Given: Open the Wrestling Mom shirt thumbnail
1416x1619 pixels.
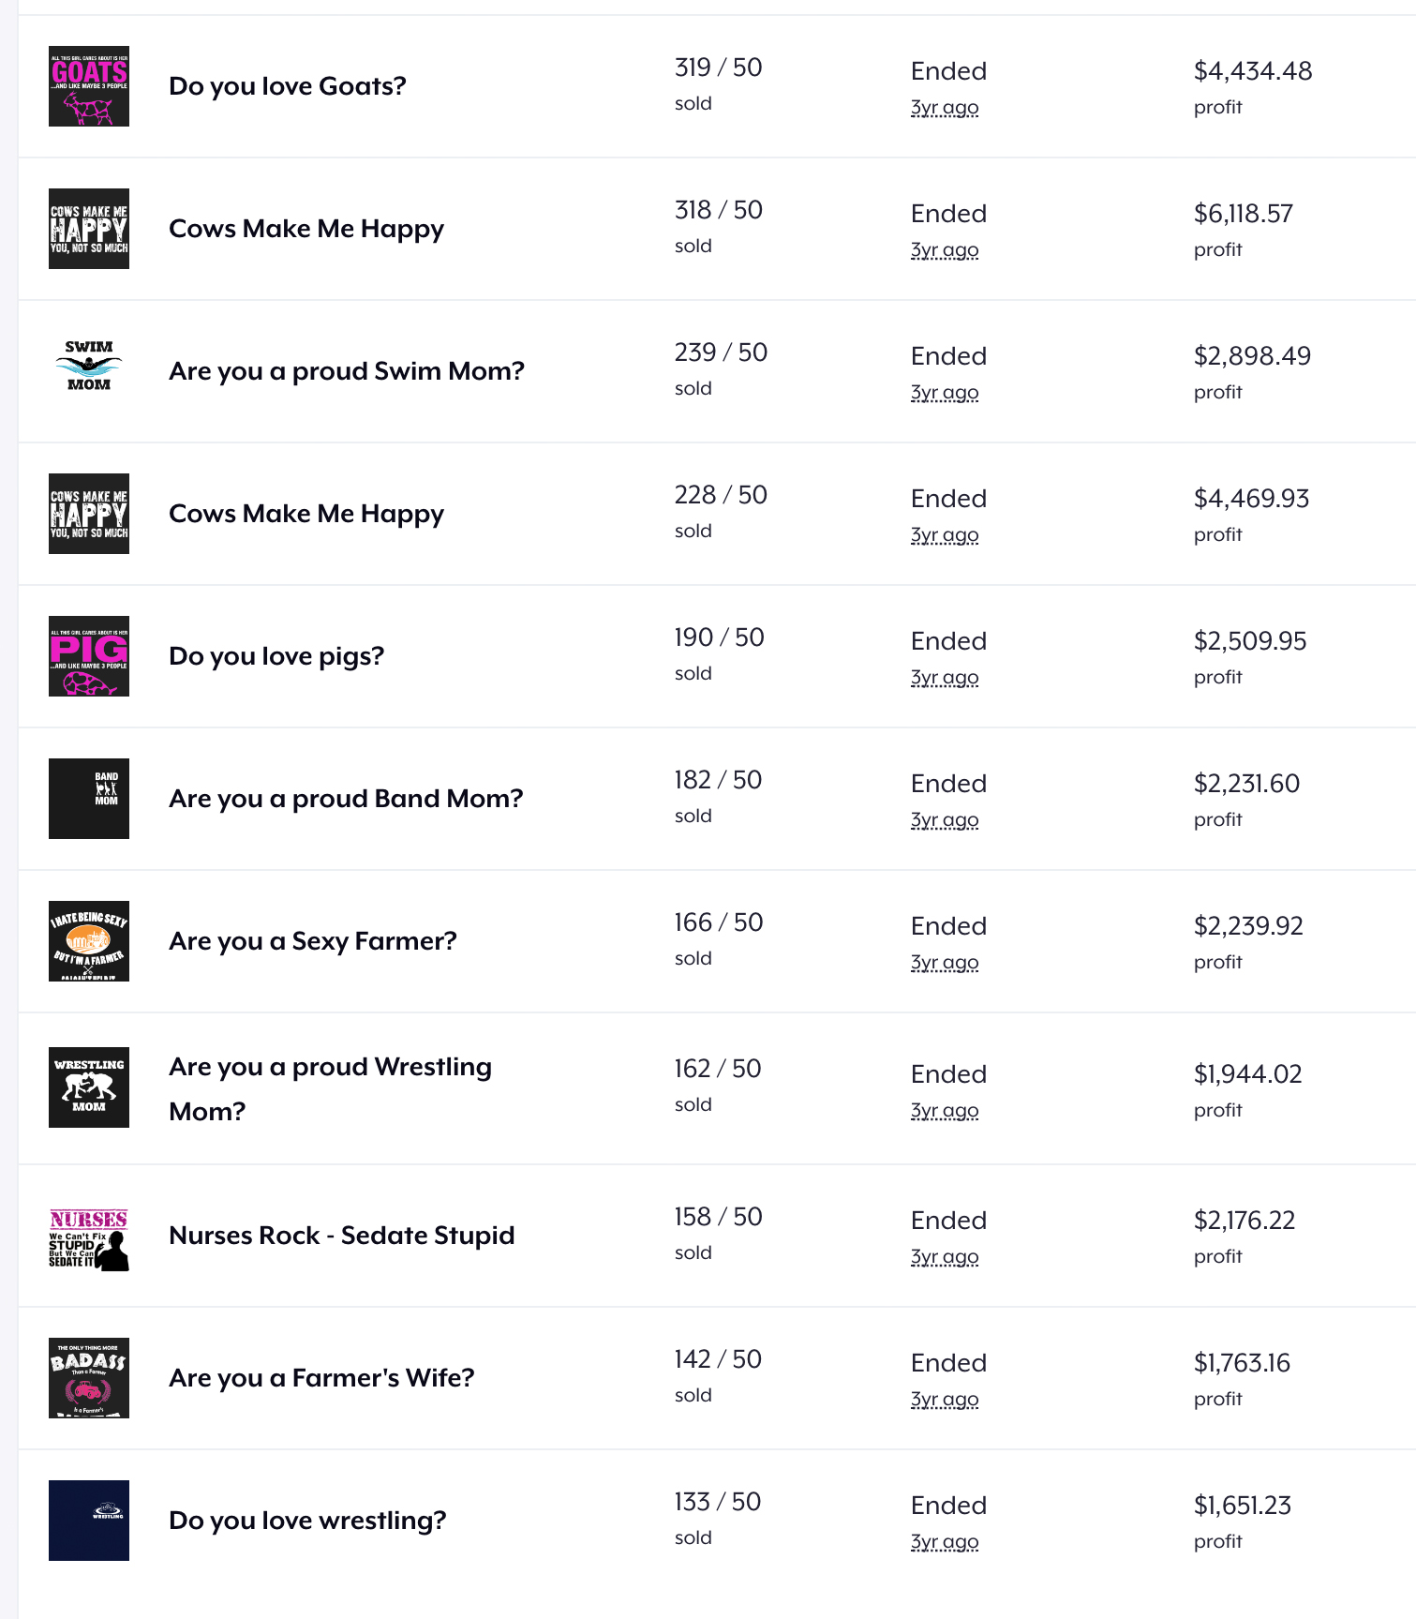Looking at the screenshot, I should (x=89, y=1087).
